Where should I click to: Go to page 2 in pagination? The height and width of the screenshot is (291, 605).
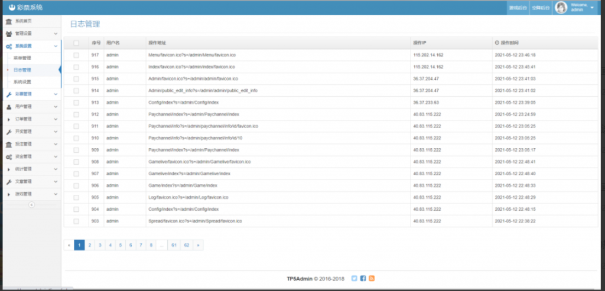[90, 245]
